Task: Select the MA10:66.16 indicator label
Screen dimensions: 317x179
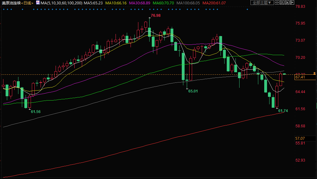Action: (x=116, y=3)
